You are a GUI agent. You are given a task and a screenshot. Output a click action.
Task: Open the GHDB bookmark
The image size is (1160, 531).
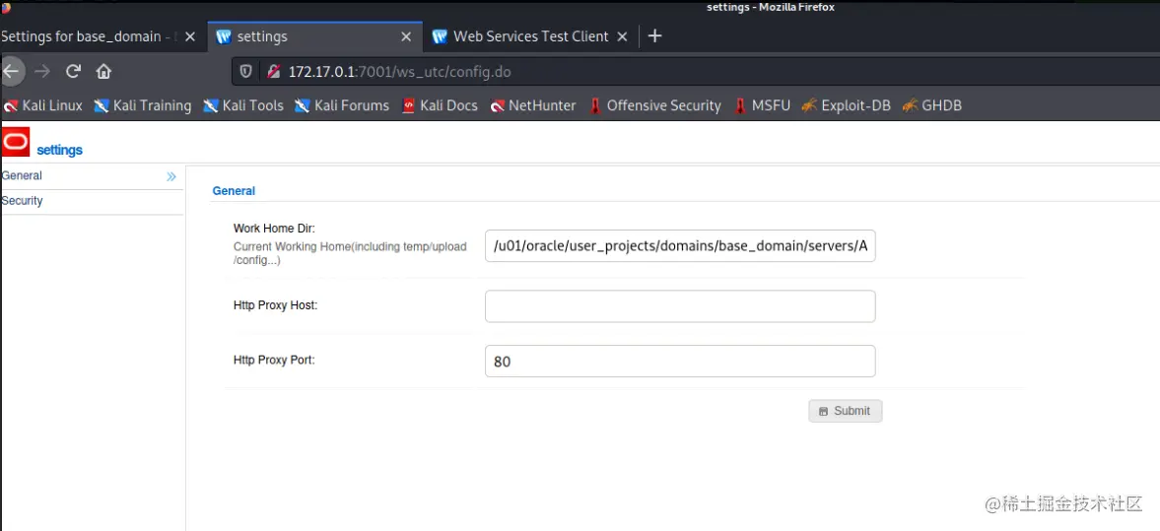931,105
